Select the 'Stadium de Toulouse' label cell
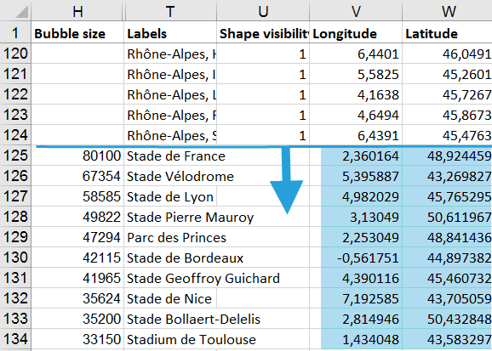This screenshot has height=351, width=492. click(170, 339)
